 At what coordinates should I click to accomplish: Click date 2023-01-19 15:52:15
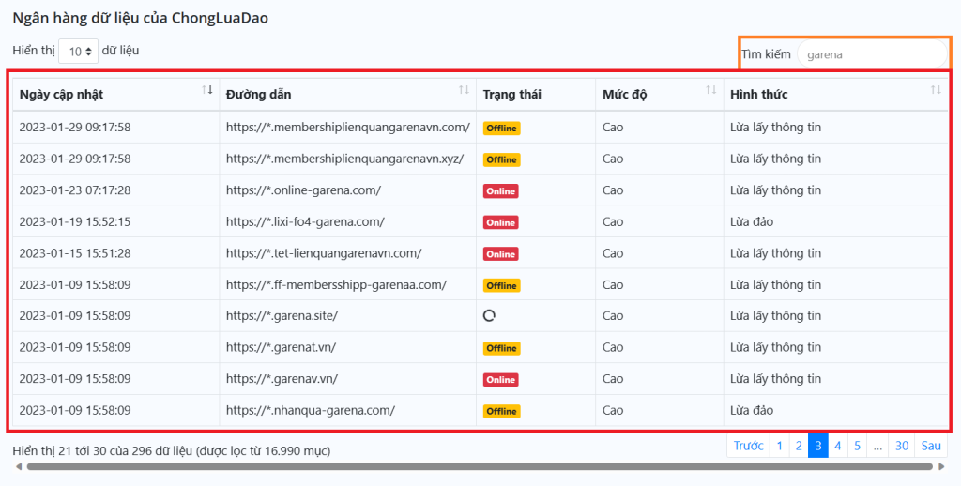tap(75, 221)
